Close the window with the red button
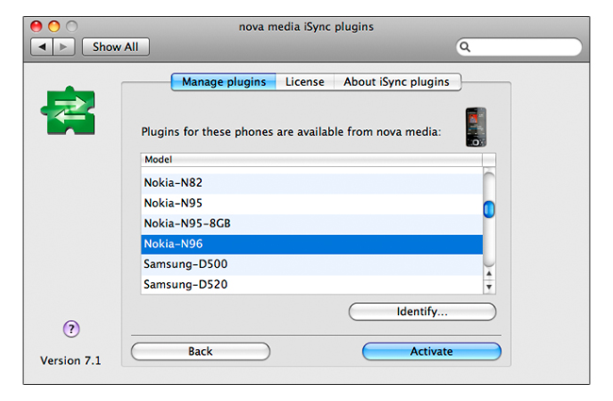 (x=37, y=26)
